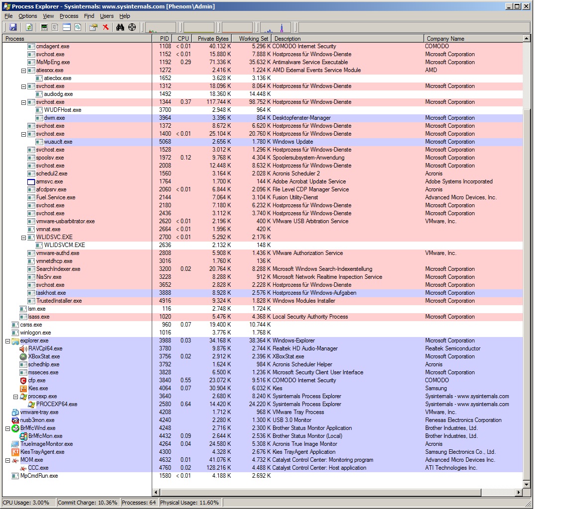Select the Find Window's Process crosshair icon
The image size is (573, 509).
coord(132,27)
